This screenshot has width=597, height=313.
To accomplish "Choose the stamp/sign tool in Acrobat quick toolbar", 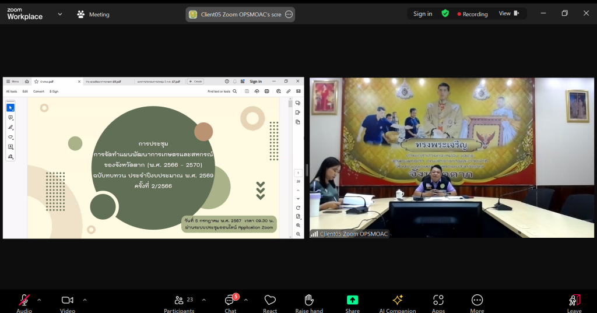I will click(10, 156).
